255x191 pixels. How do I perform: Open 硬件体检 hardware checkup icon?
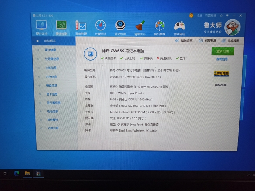point(41,27)
